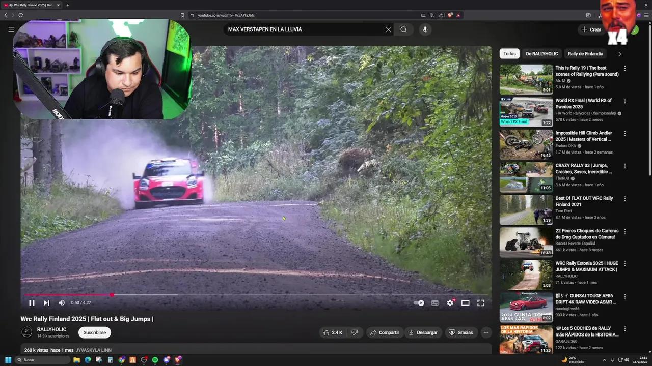Open YouTube hamburger guide menu
This screenshot has width=652, height=366.
[x=11, y=29]
